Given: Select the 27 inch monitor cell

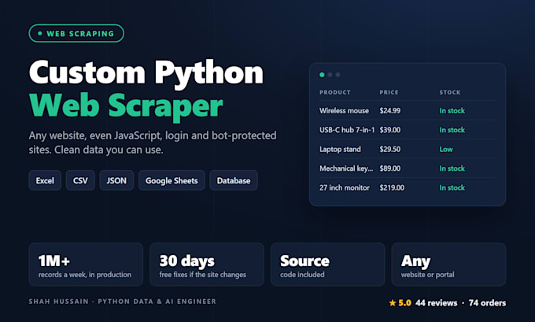Looking at the screenshot, I should point(345,187).
